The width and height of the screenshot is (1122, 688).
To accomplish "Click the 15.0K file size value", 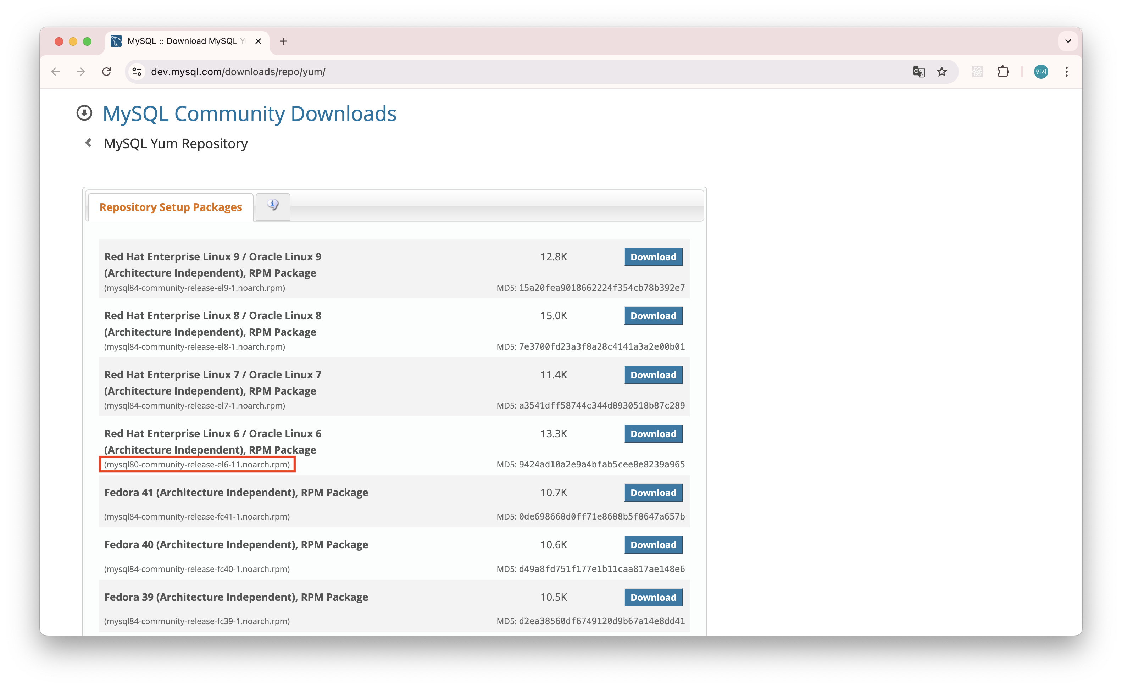I will tap(554, 316).
